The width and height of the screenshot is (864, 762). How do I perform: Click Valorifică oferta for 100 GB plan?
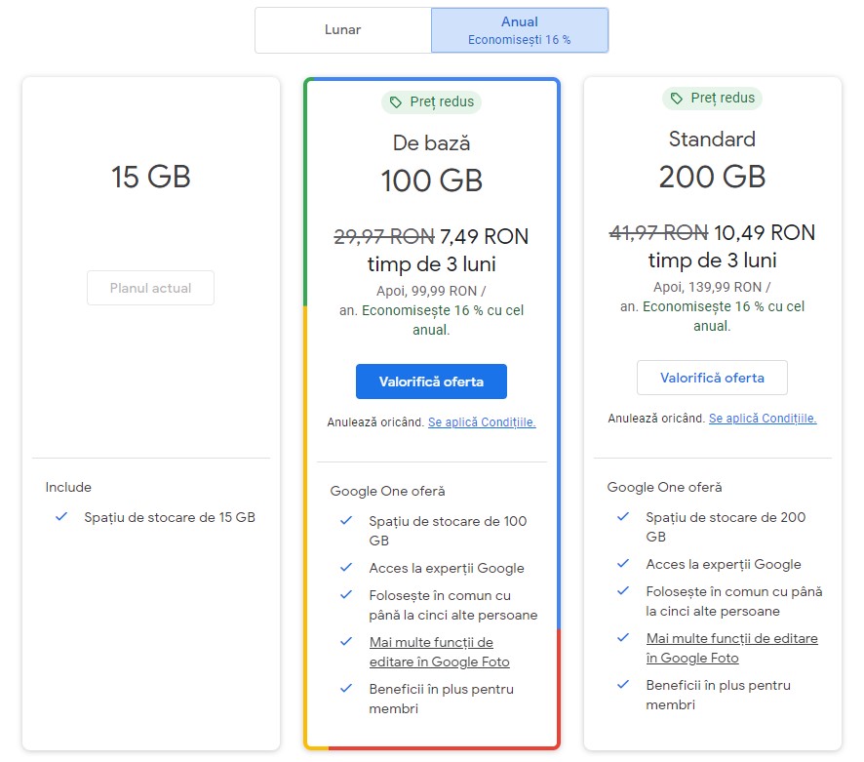point(431,381)
